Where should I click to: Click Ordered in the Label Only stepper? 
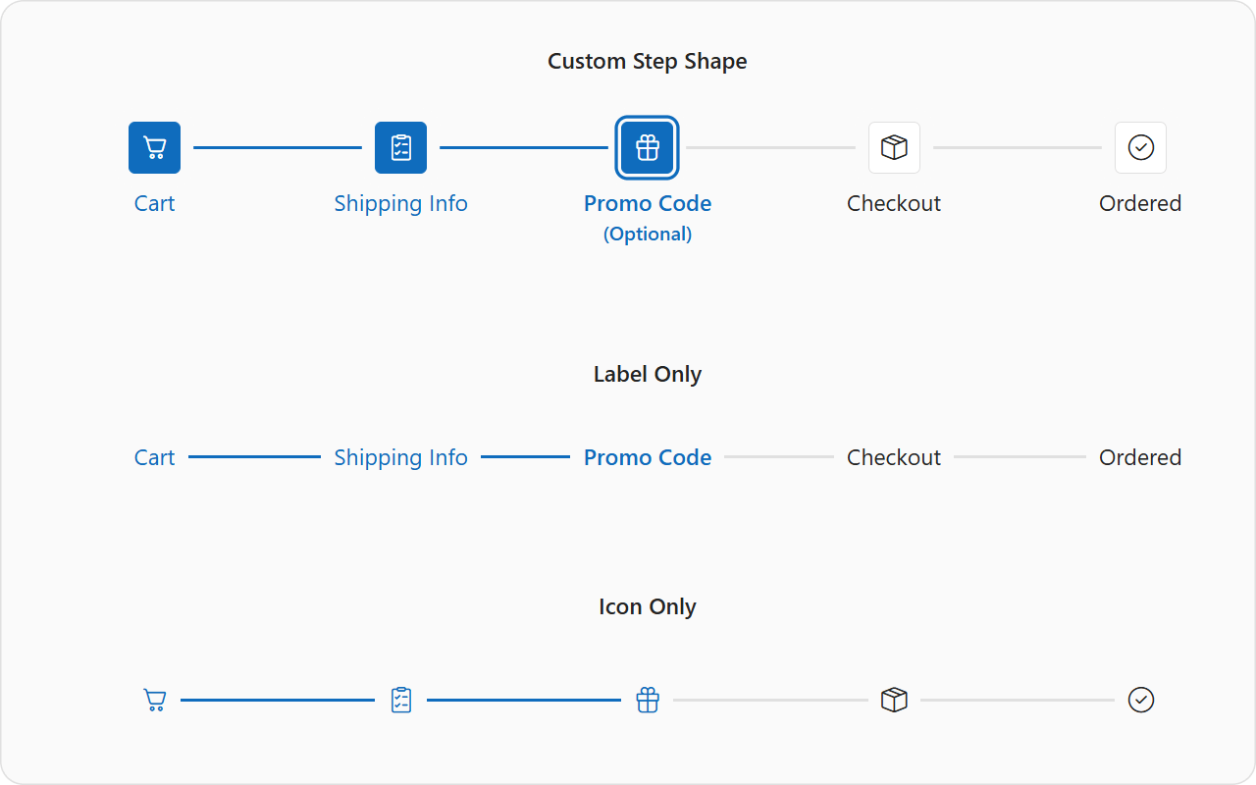tap(1140, 456)
